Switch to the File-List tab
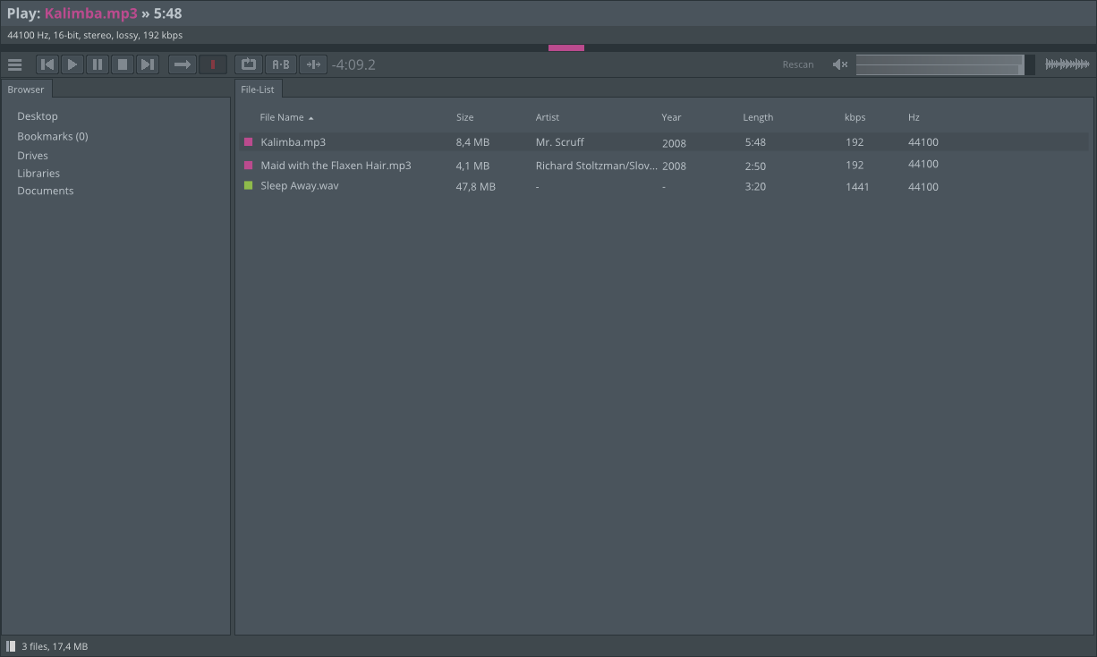This screenshot has height=657, width=1097. (x=258, y=90)
